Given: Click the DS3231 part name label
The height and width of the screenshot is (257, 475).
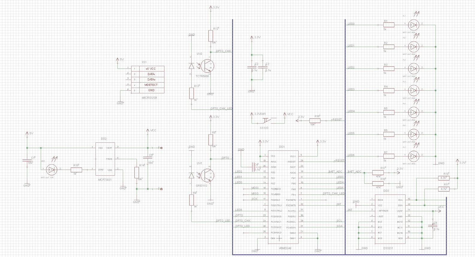Looking at the screenshot, I should tap(388, 248).
